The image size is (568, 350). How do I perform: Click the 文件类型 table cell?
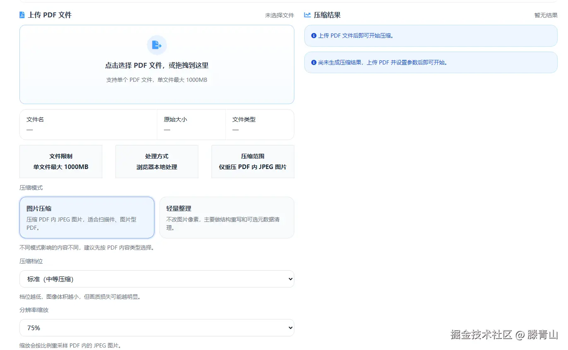(260, 124)
